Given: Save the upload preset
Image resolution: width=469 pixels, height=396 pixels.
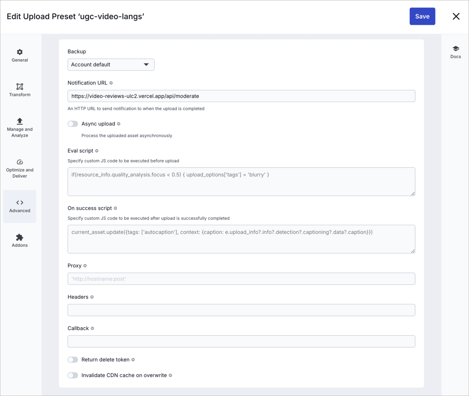Looking at the screenshot, I should (422, 16).
